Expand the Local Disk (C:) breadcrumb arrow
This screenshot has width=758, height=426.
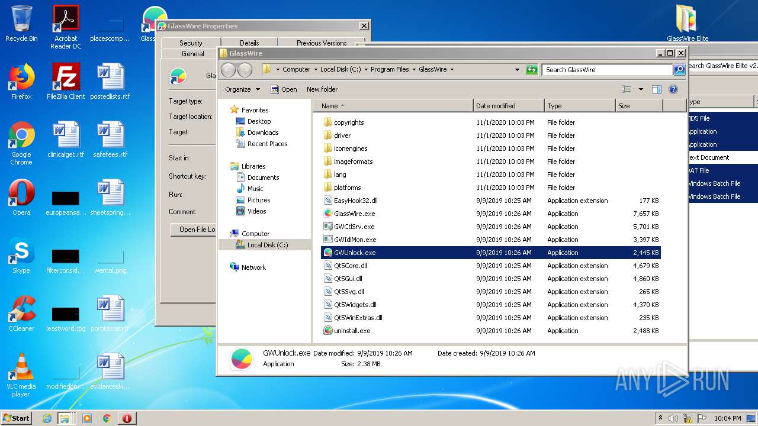pos(366,69)
